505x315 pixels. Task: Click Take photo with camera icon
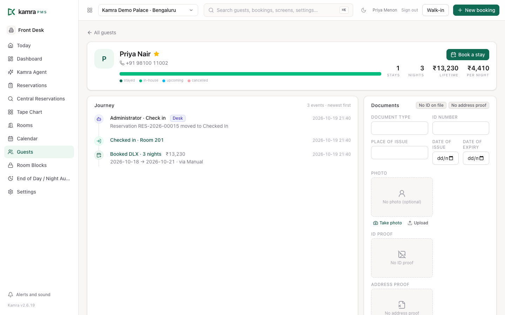[x=388, y=223]
